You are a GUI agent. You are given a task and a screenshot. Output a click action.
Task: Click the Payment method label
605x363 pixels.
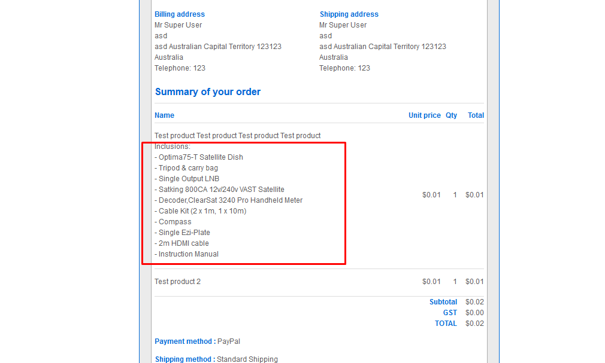183,341
